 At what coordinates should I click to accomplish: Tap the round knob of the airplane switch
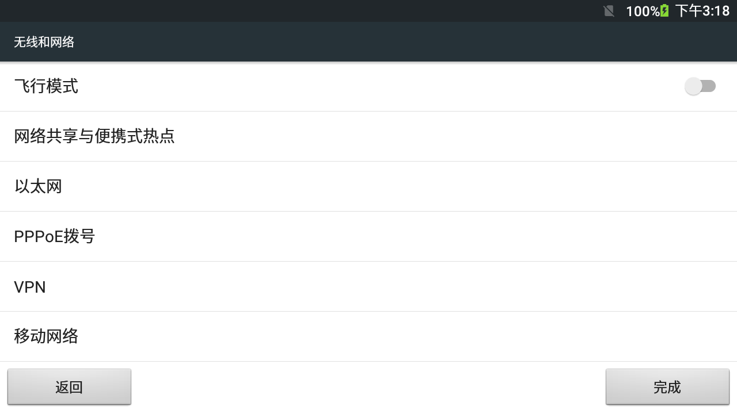pos(693,86)
